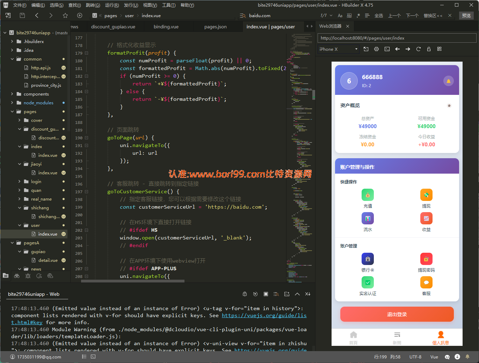
Task: Click the console re-run icon
Action: 255,294
